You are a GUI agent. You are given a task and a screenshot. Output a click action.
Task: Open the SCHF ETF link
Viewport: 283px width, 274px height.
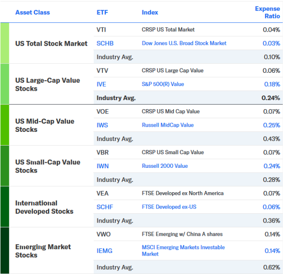click(105, 207)
